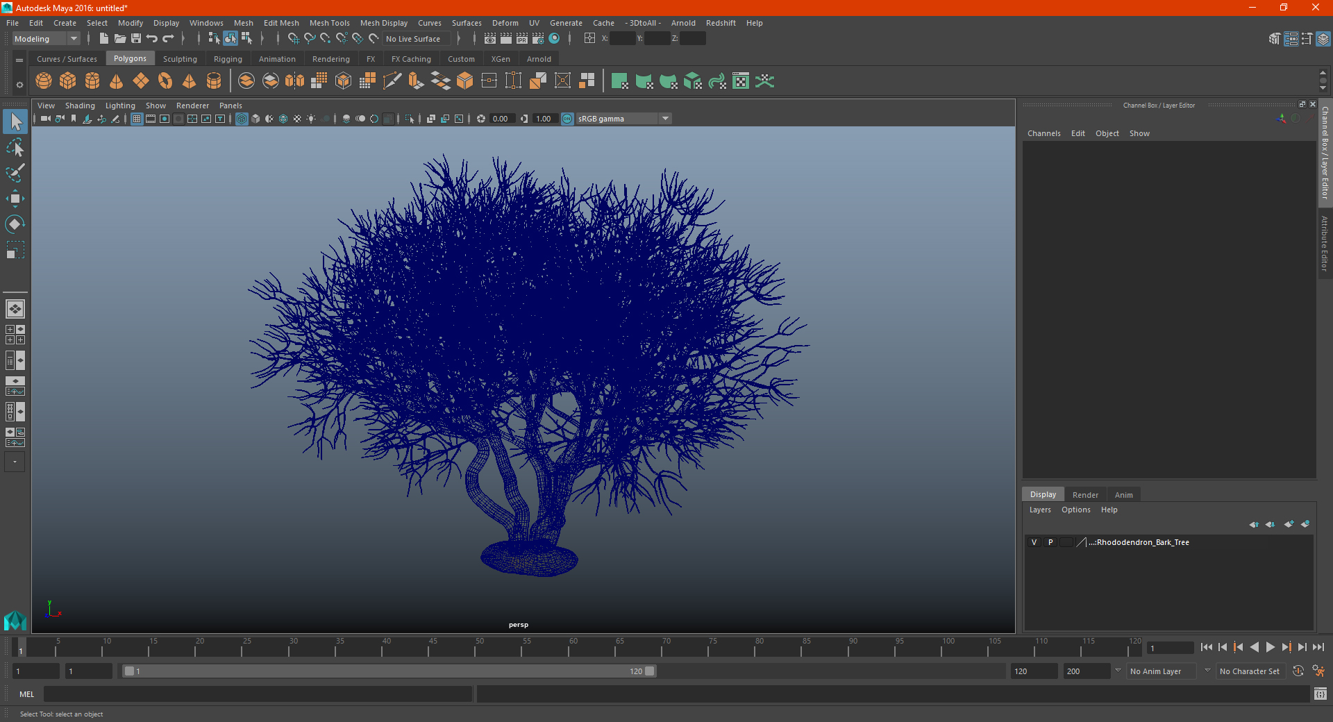Screen dimensions: 1333x722
Task: Create a polygon plane from the shelf
Action: (141, 81)
